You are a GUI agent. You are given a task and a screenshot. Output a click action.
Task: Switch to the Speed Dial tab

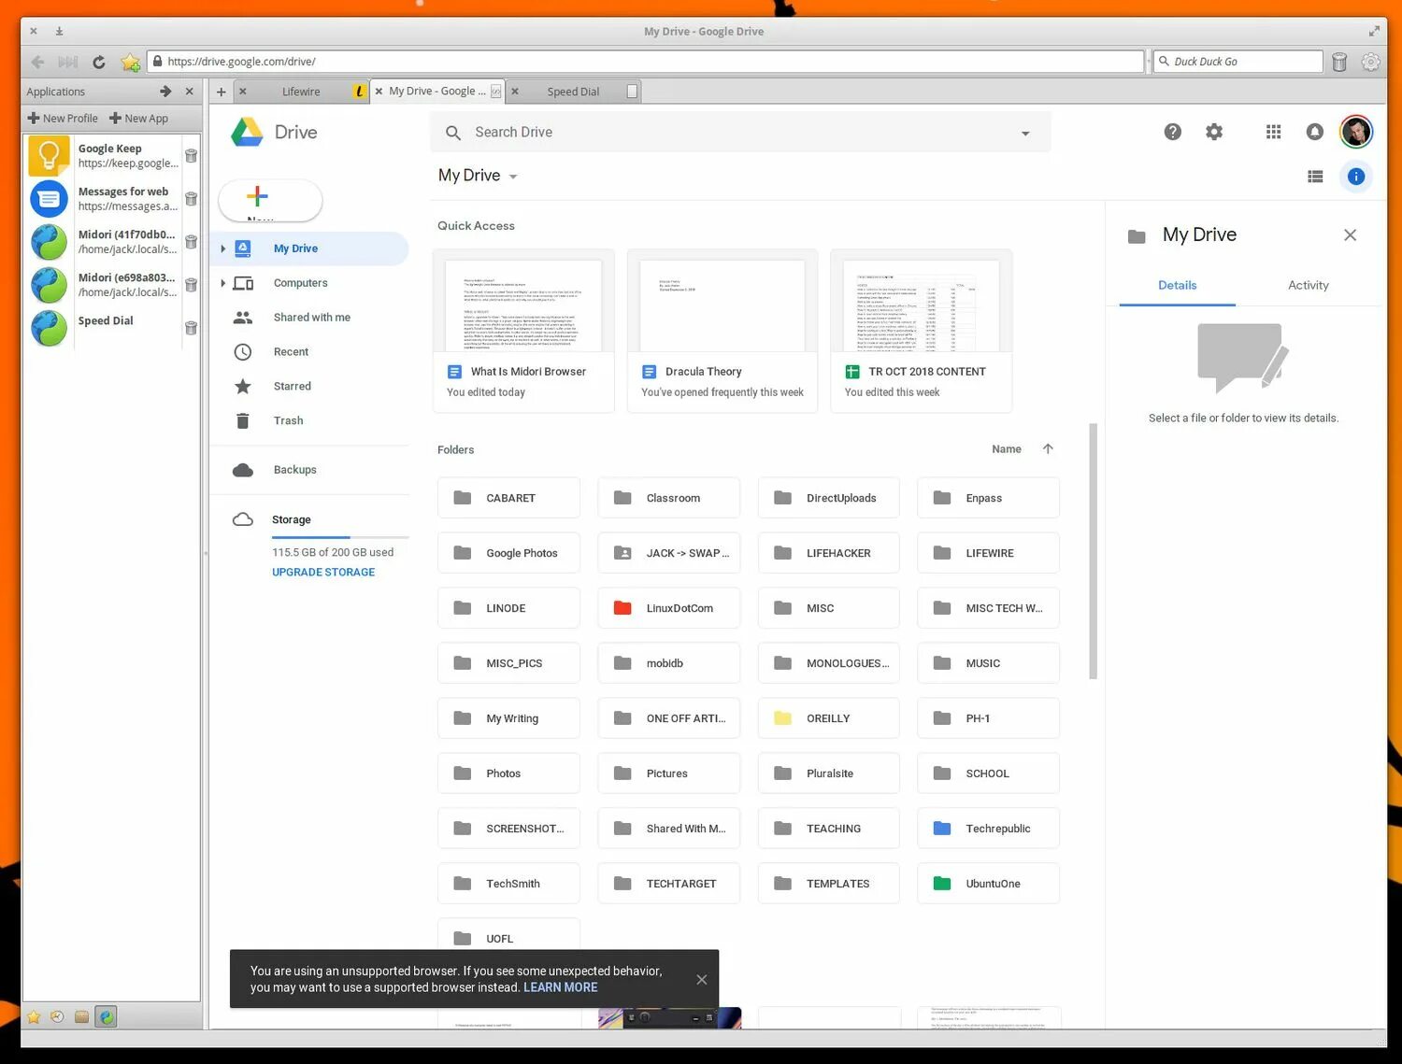(x=572, y=92)
